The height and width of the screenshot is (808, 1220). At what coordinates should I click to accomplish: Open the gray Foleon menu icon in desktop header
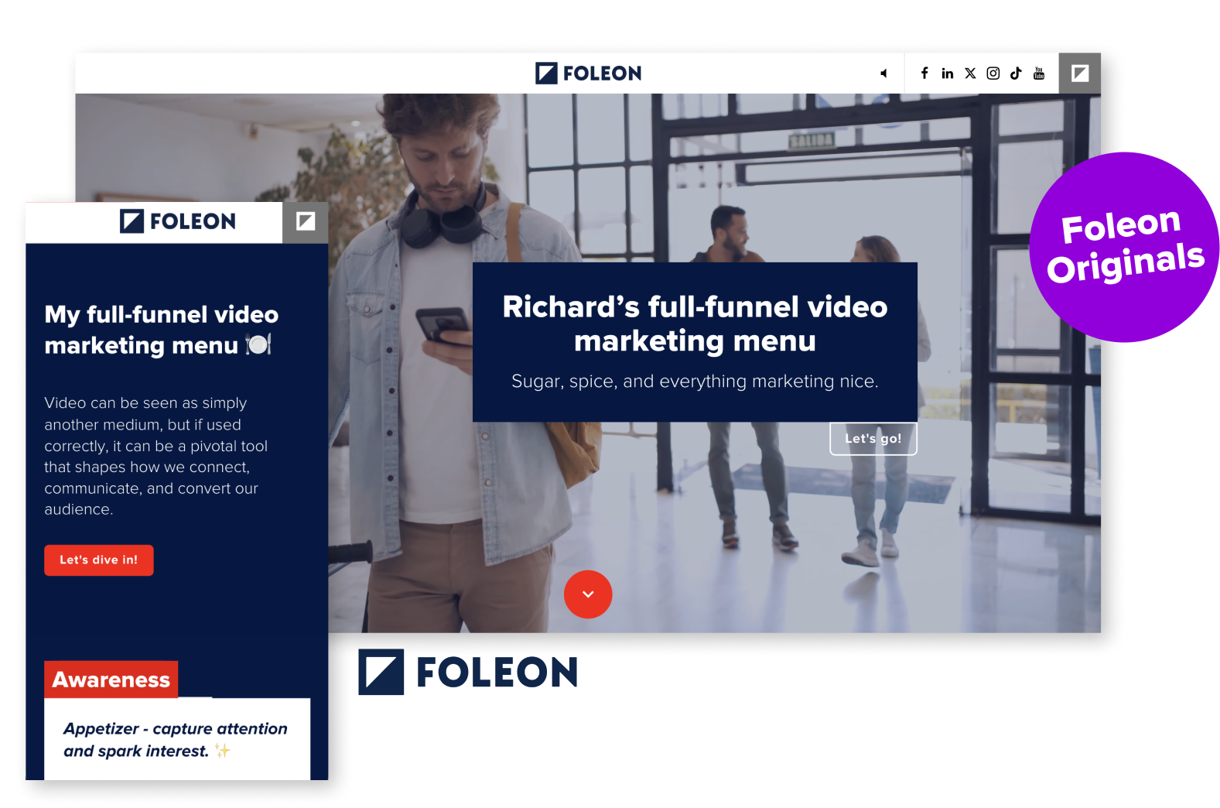click(x=1080, y=74)
